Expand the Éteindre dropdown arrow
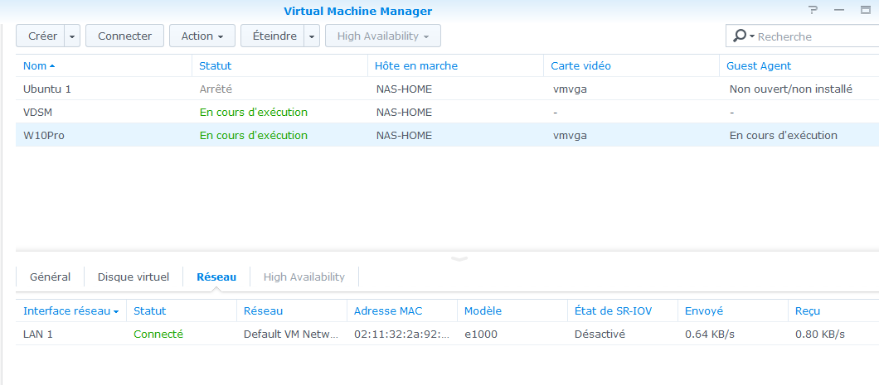This screenshot has height=385, width=879. (x=313, y=36)
